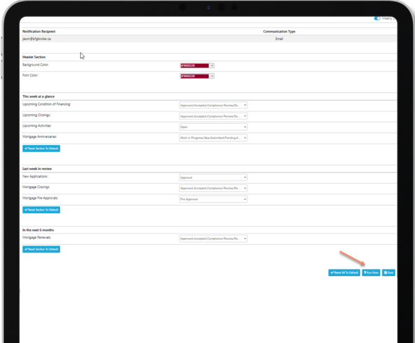Open the Mortgage Pre-Approvals dropdown
Screen dimensions: 415x343
click(x=213, y=199)
